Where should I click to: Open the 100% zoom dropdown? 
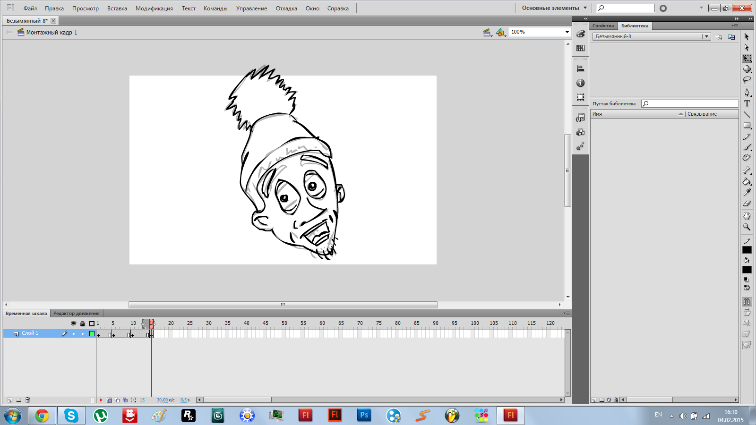[567, 32]
